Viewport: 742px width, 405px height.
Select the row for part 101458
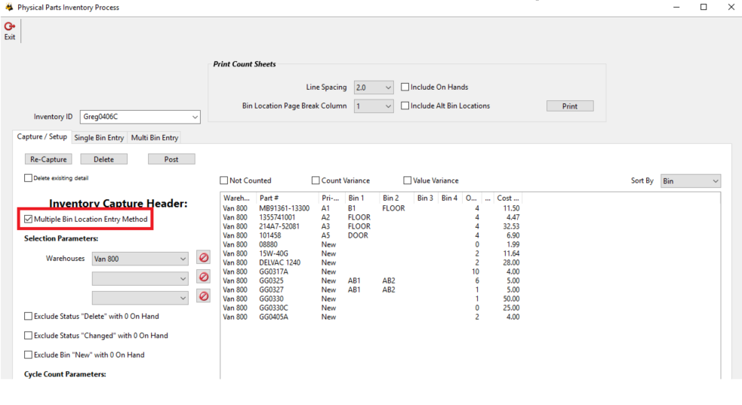tap(371, 235)
